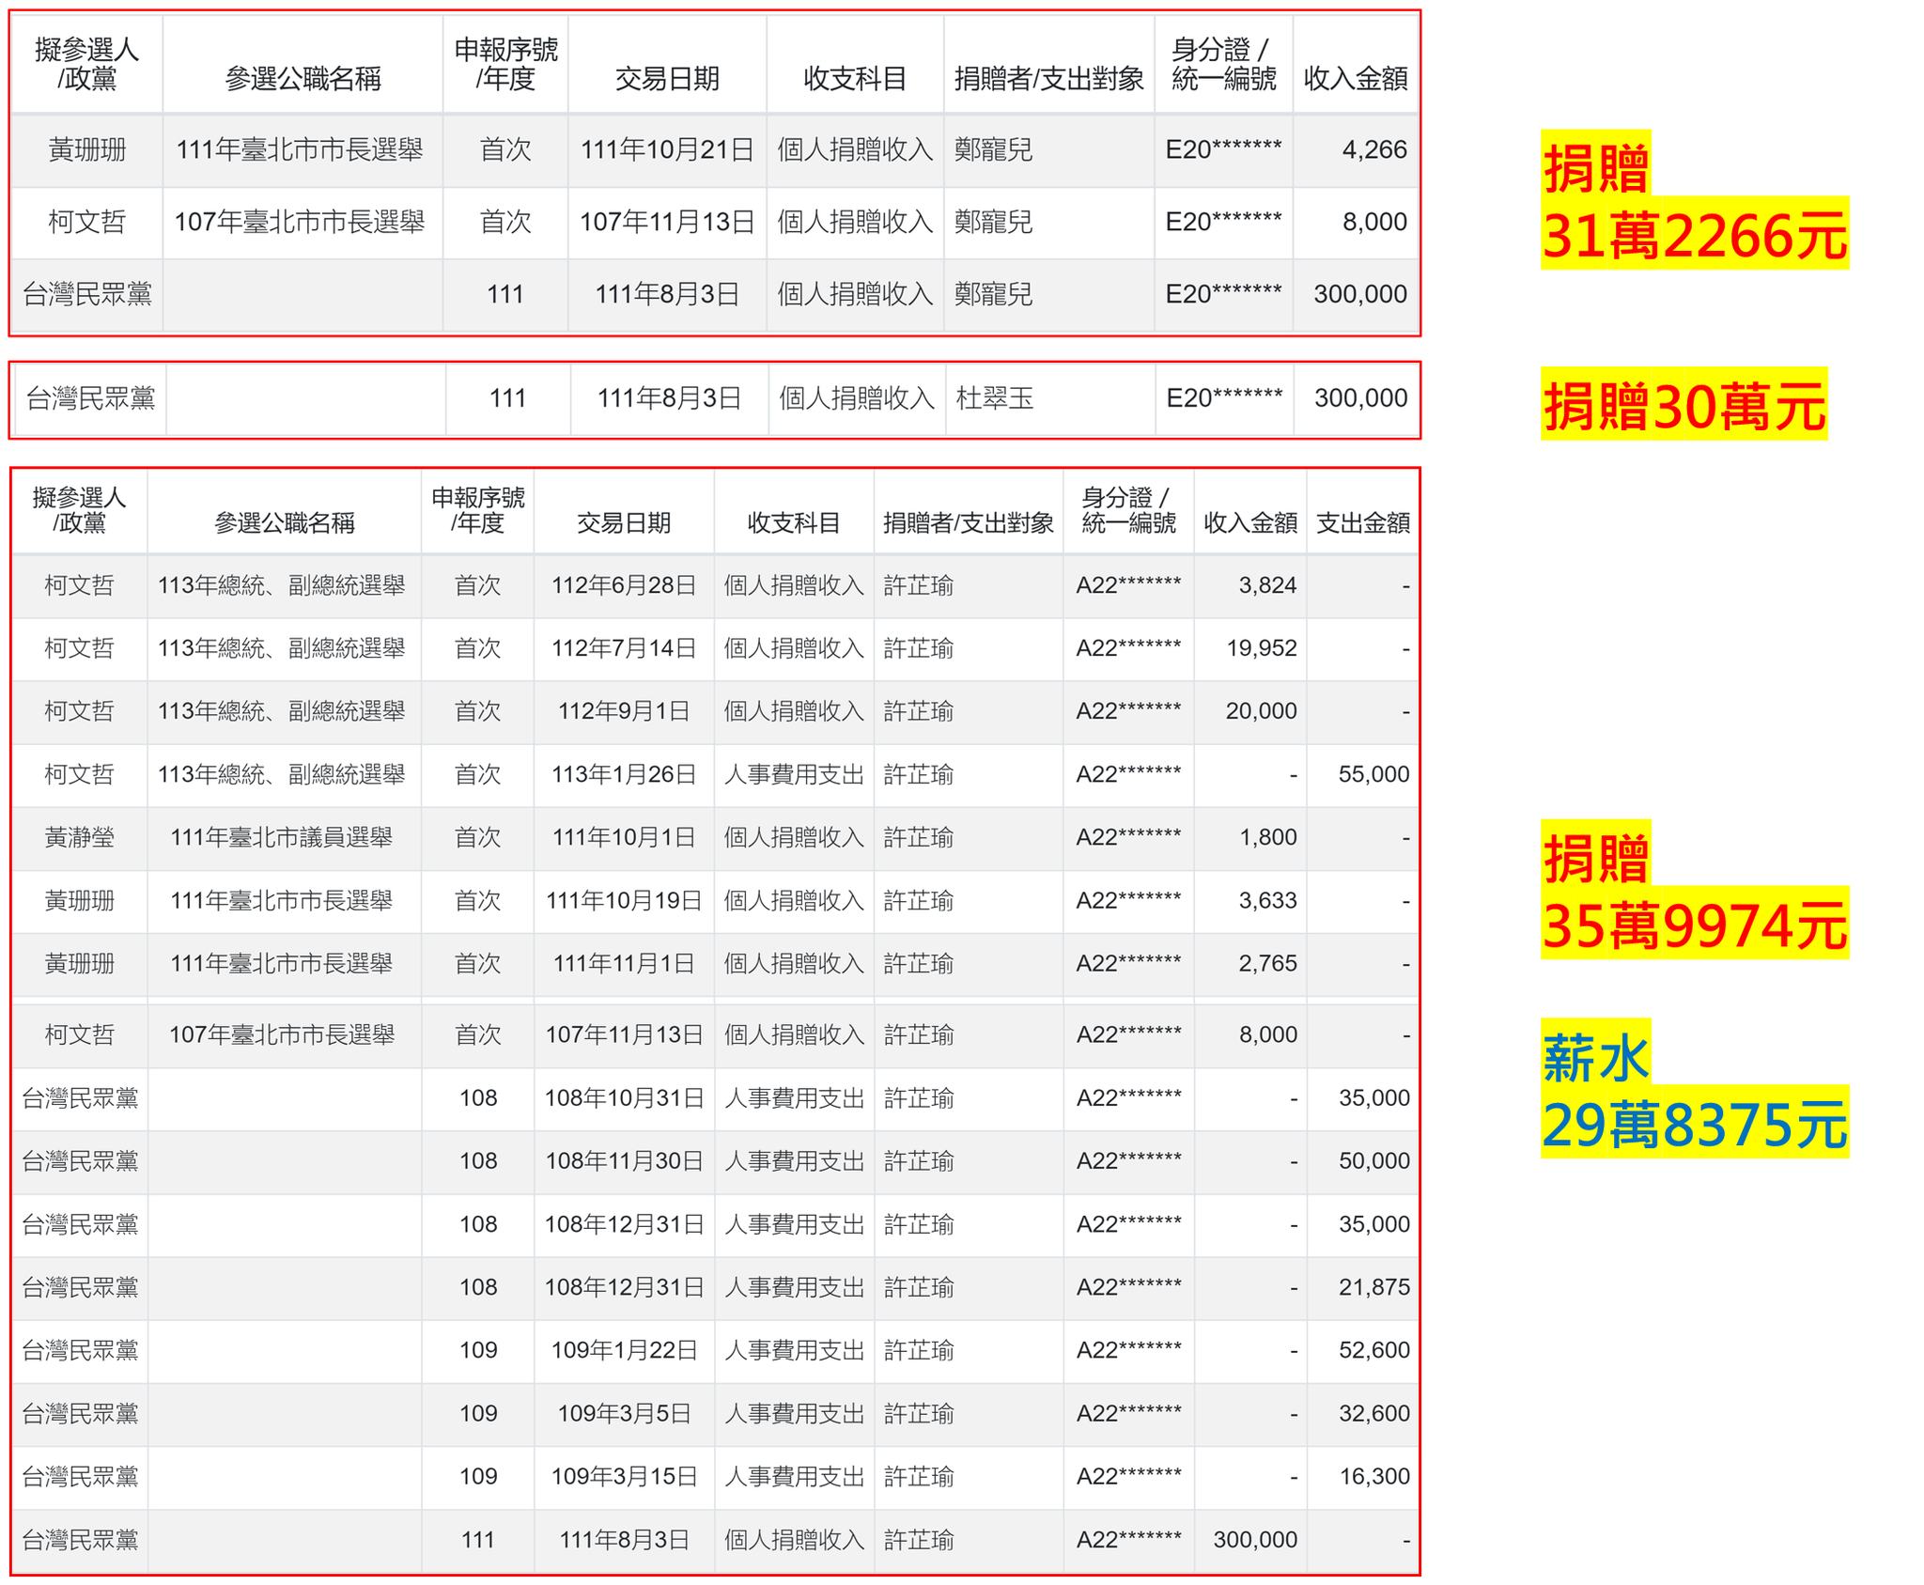Click the date 111年10月19日

[624, 901]
